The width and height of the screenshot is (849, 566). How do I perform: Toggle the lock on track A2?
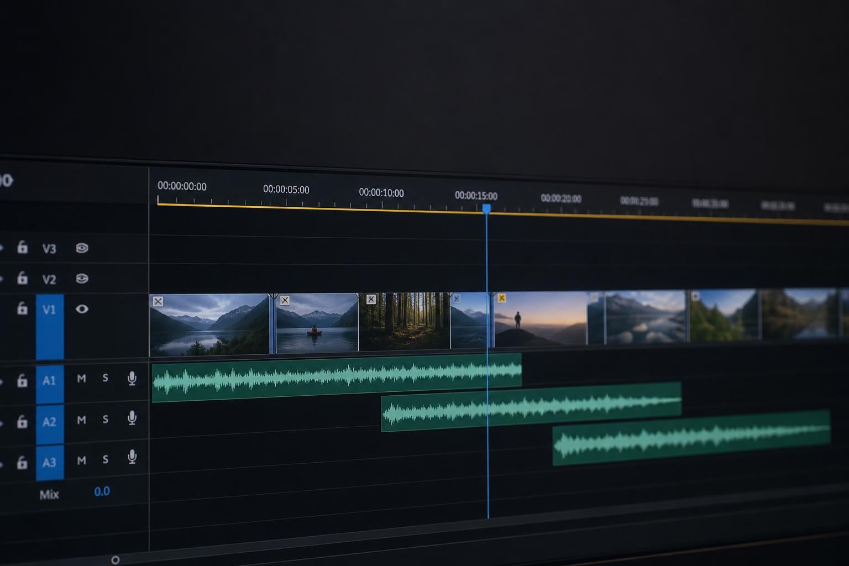pos(23,422)
